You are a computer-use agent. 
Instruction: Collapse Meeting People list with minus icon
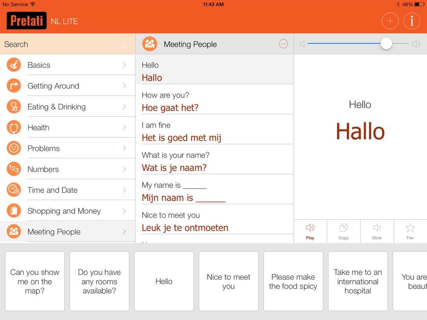pos(283,44)
